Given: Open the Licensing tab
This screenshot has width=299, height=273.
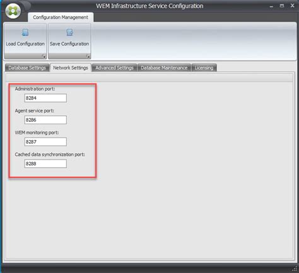Looking at the screenshot, I should coord(204,68).
